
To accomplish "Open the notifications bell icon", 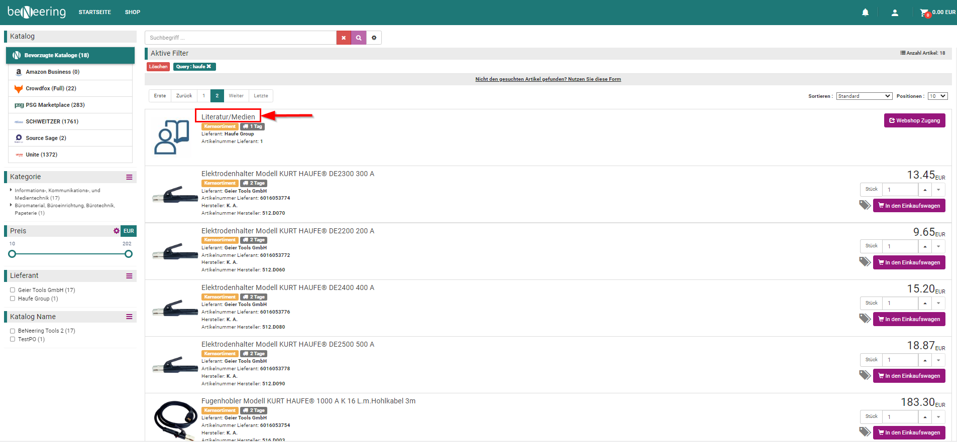I will click(865, 13).
